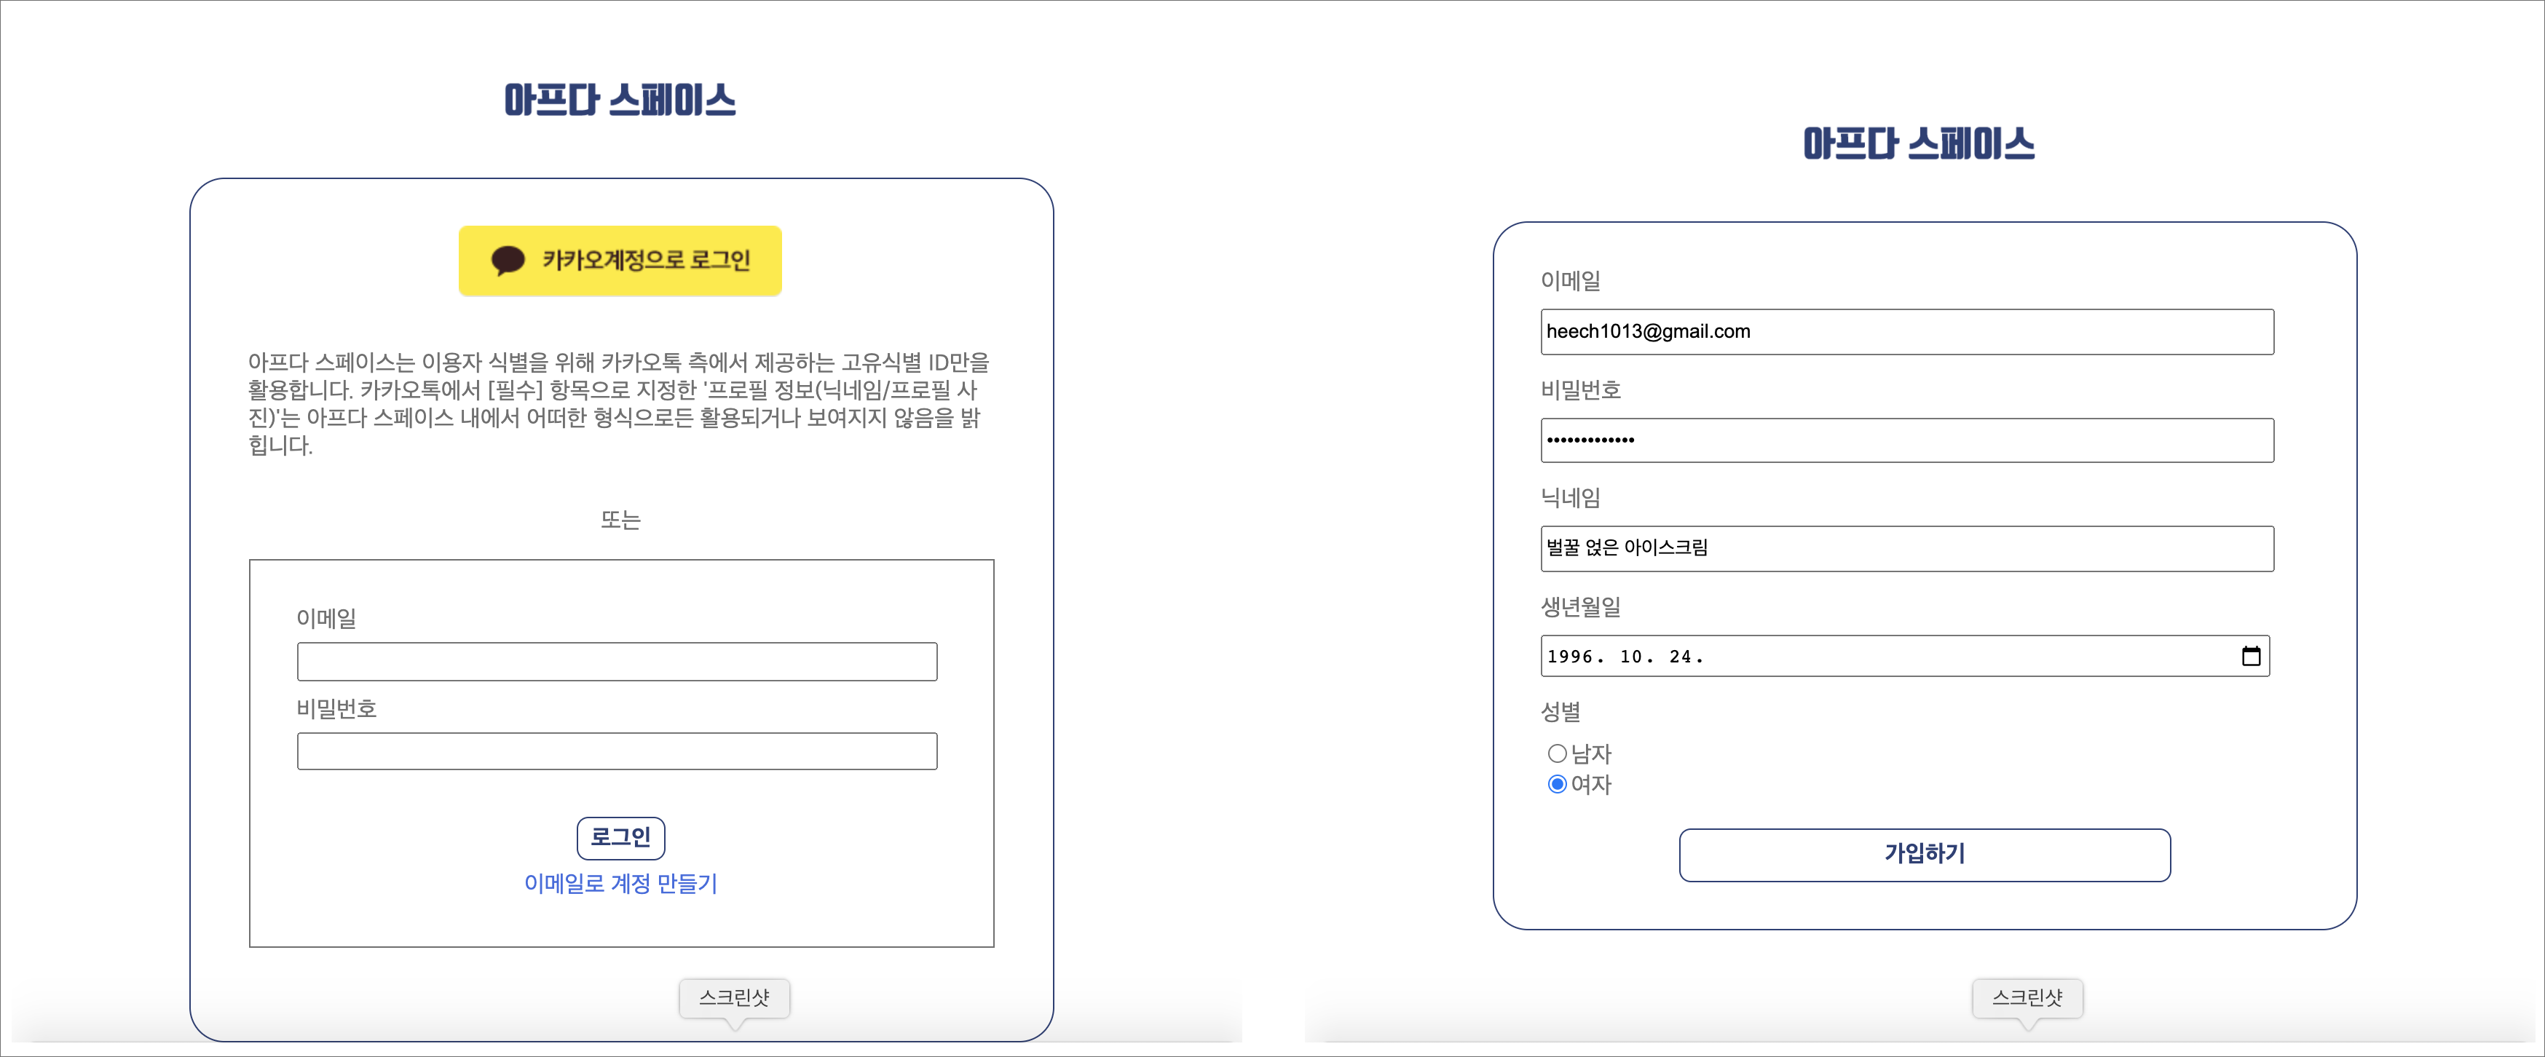Click the left 스크린샷 tooltip label
Image resolution: width=2545 pixels, height=1057 pixels.
point(733,998)
